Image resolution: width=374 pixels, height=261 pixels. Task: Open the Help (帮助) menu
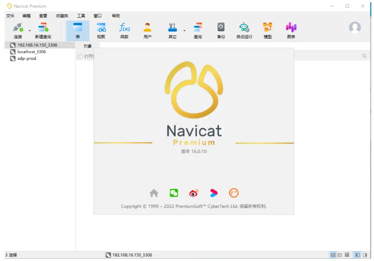point(116,16)
